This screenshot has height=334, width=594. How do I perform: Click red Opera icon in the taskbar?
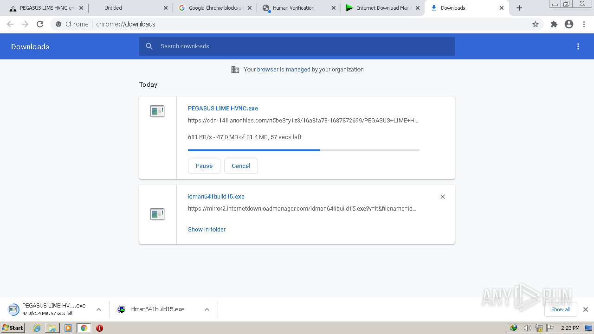pyautogui.click(x=99, y=328)
